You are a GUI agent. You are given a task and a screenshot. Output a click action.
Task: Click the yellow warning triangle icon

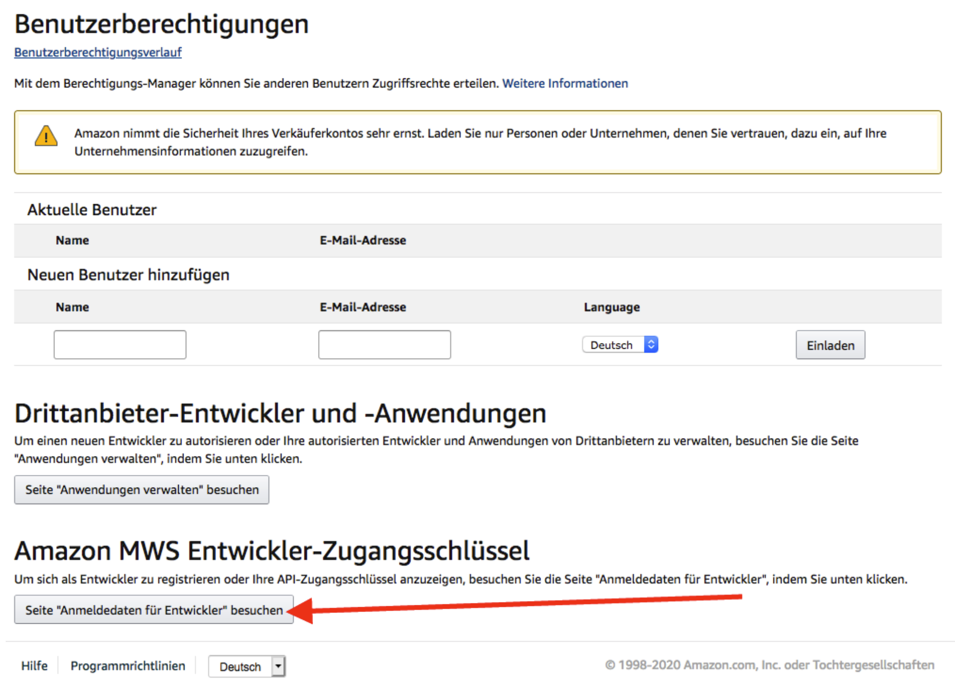[x=46, y=137]
